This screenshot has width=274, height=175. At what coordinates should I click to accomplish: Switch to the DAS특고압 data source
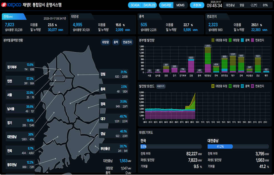(150, 5)
